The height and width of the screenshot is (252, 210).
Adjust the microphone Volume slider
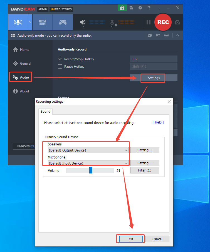point(90,170)
